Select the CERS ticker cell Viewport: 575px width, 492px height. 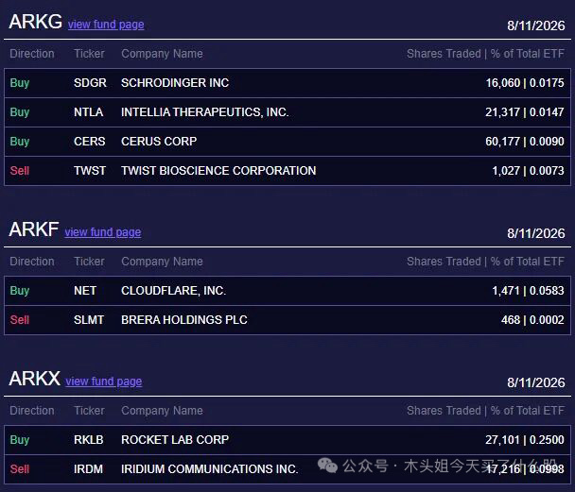90,142
